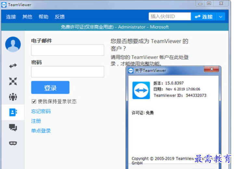234x169 pixels.
Task: Open the Augmented Reality goggles icon
Action: 13,143
